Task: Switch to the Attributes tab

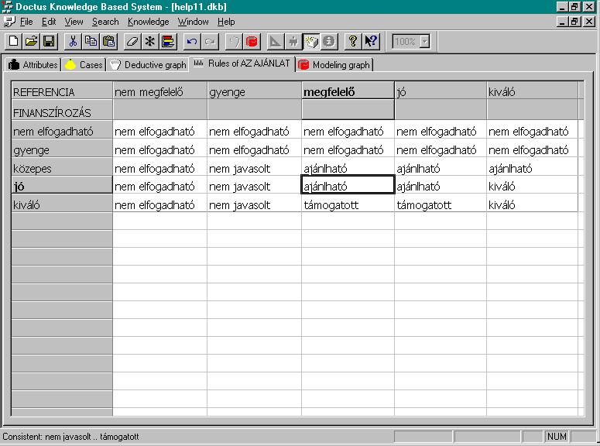Action: point(33,65)
